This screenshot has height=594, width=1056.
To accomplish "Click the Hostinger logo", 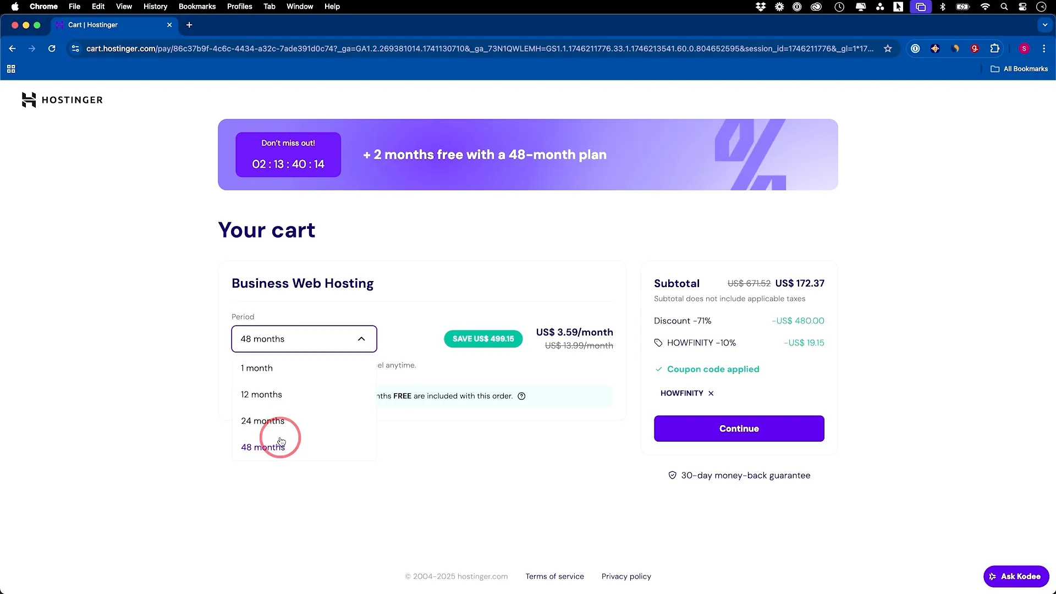I will (x=62, y=100).
